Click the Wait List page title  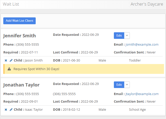[11, 4]
